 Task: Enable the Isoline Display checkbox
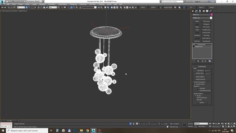tap(195, 77)
